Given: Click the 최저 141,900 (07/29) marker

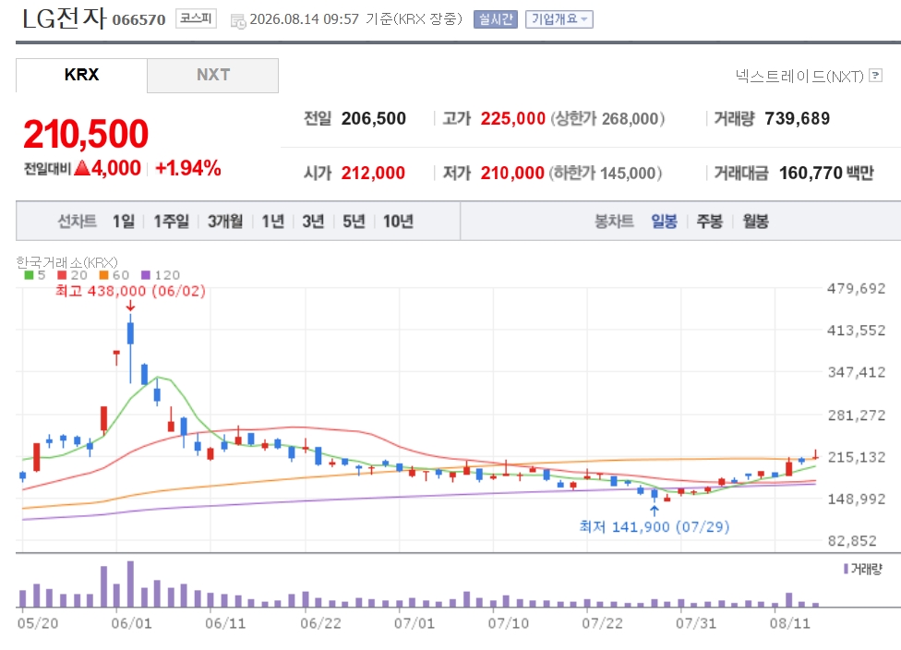Looking at the screenshot, I should click(x=655, y=527).
